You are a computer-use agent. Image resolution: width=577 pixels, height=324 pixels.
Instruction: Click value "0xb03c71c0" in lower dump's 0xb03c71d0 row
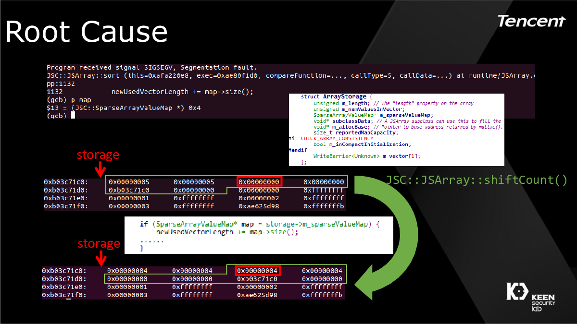(257, 279)
